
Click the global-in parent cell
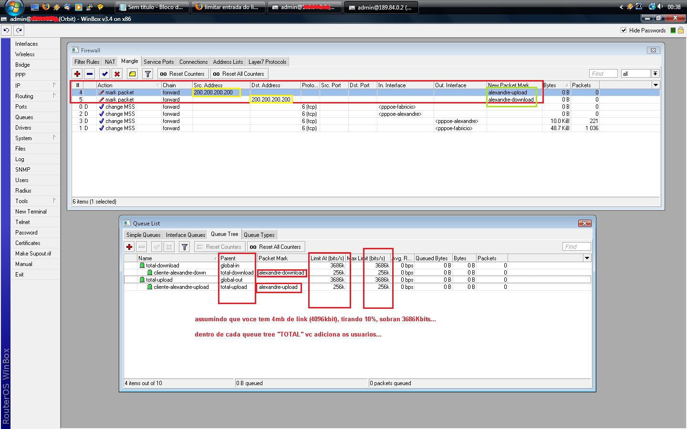(x=230, y=266)
